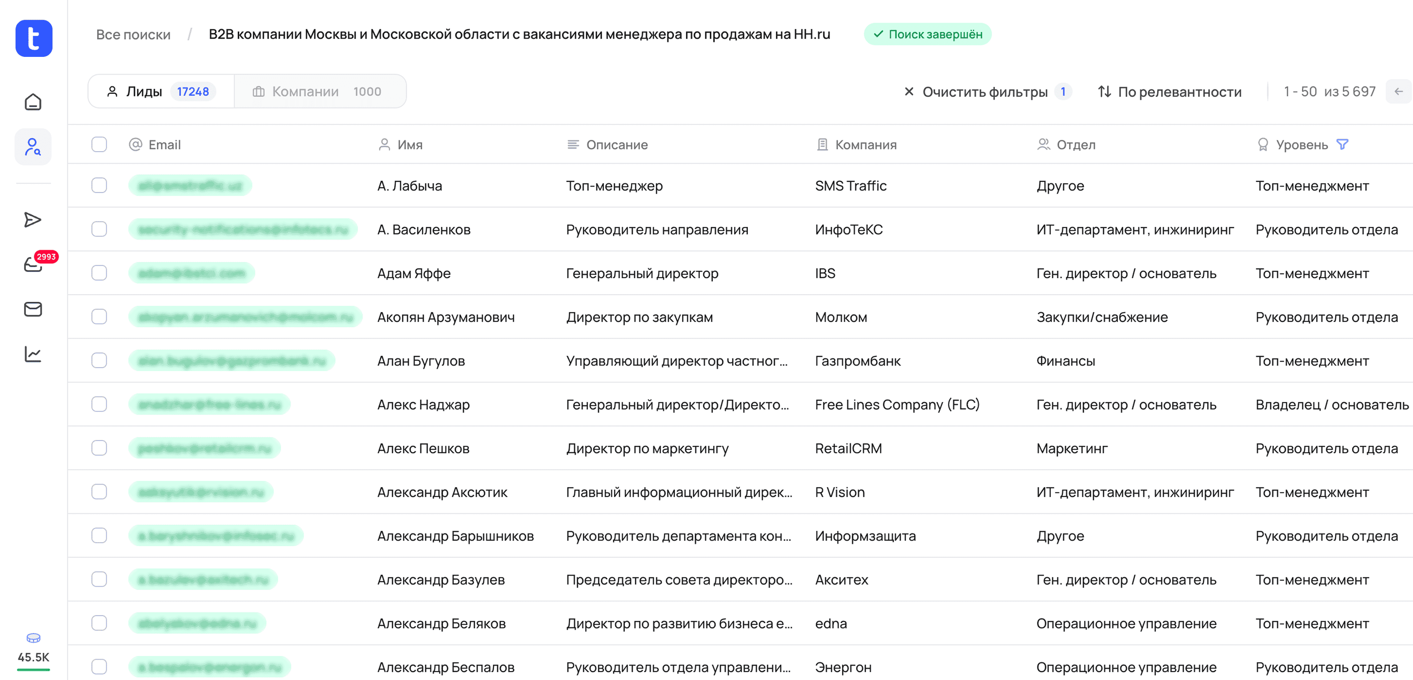Click the Имя column header

tap(400, 144)
